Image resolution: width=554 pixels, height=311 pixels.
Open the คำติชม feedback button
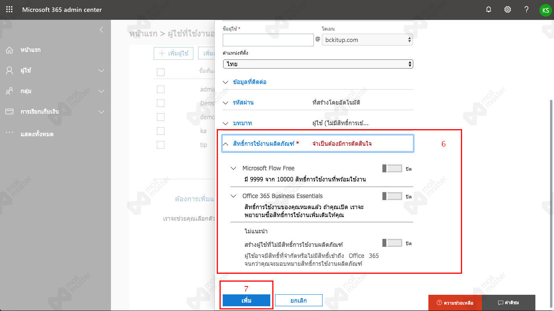click(x=508, y=303)
